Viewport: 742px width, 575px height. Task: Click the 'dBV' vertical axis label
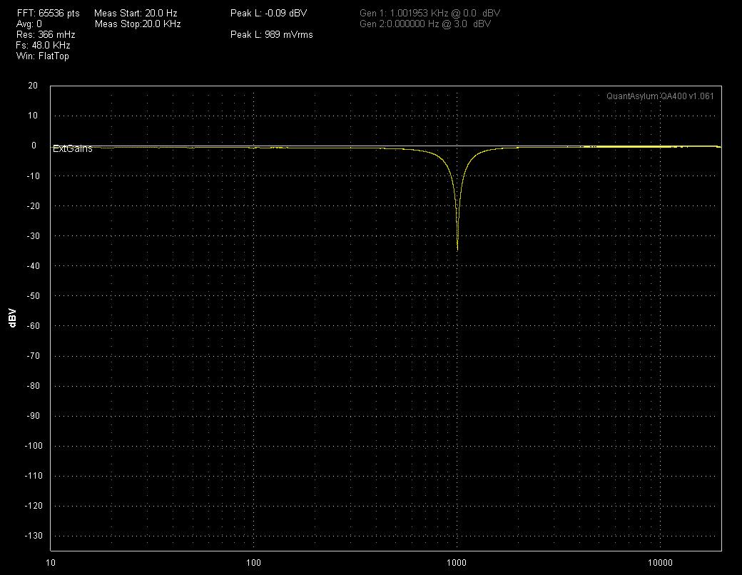[13, 317]
